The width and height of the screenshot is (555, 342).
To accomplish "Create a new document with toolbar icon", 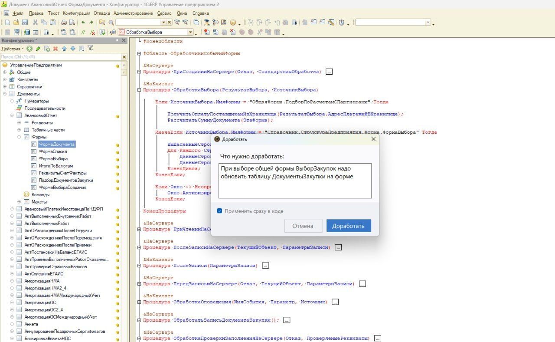I will pyautogui.click(x=7, y=22).
